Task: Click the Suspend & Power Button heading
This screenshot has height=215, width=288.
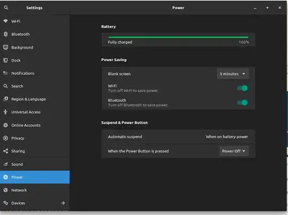Action: coord(124,123)
